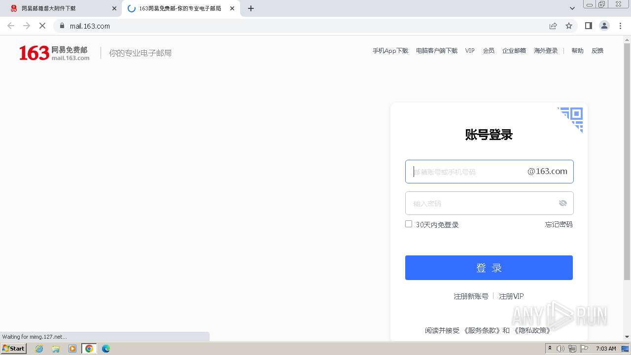Check the 30天内免登录 checkbox
The height and width of the screenshot is (355, 631).
point(409,224)
